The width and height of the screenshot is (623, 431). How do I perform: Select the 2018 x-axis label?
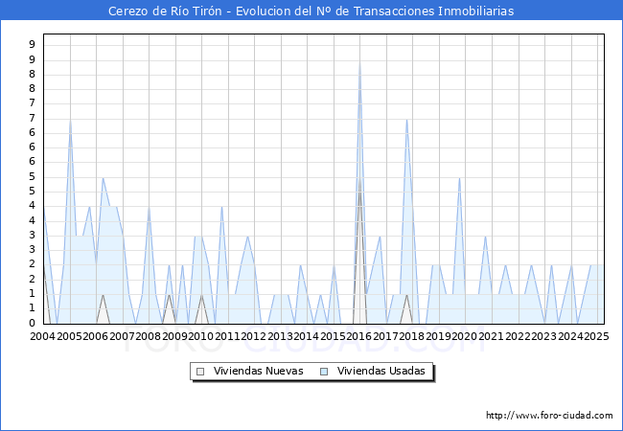411,336
